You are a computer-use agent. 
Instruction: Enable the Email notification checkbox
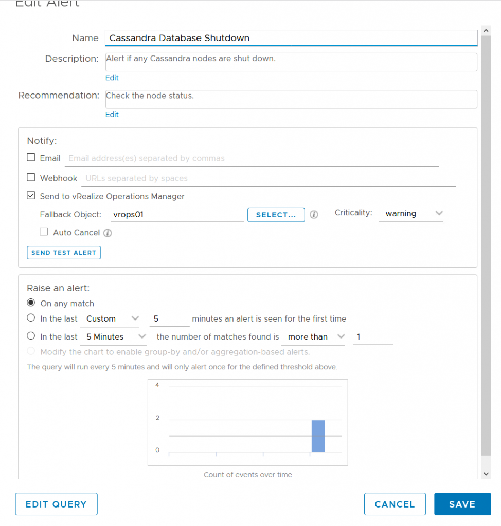(x=31, y=158)
